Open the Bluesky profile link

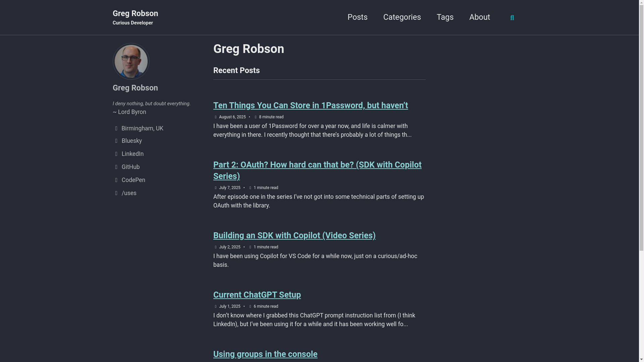click(x=131, y=141)
